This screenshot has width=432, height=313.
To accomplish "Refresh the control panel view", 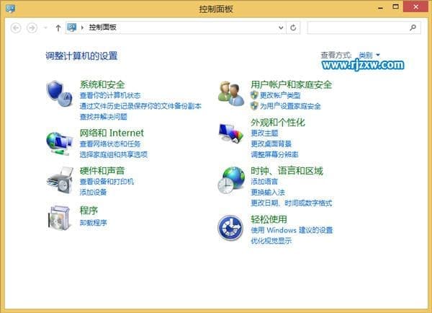I will [293, 27].
